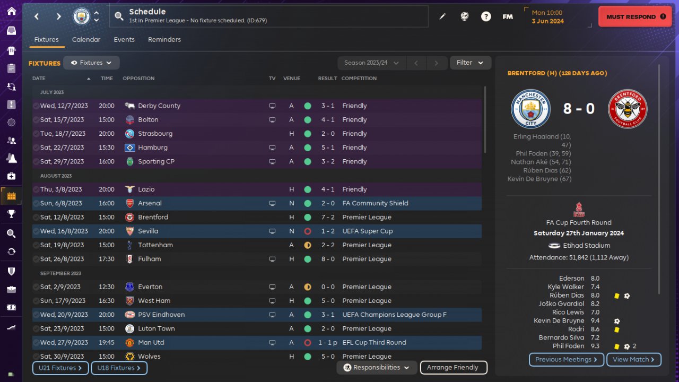Click the Arrange Friendly button

[x=453, y=368]
